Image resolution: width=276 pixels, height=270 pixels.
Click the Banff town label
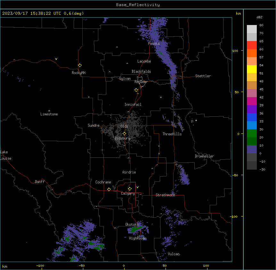[x=40, y=182]
